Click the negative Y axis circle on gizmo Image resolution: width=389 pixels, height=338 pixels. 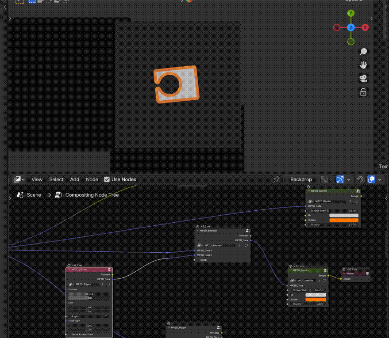[x=351, y=42]
